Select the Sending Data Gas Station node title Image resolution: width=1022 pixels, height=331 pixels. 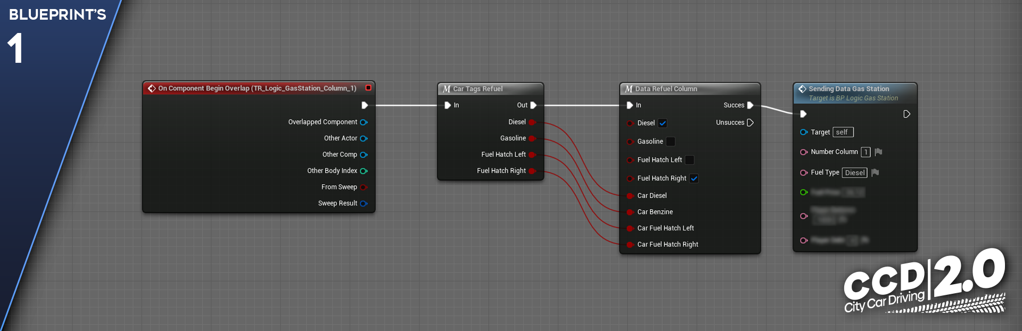pos(848,89)
